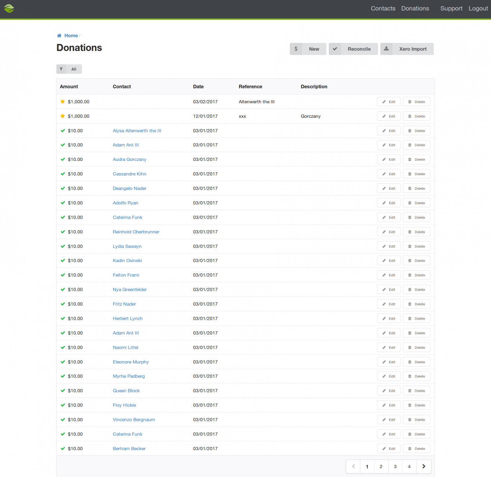The width and height of the screenshot is (491, 477).
Task: Click the dollar icon on the New button
Action: click(x=296, y=49)
